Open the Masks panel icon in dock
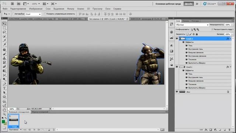236x133 pixels. tap(171, 51)
